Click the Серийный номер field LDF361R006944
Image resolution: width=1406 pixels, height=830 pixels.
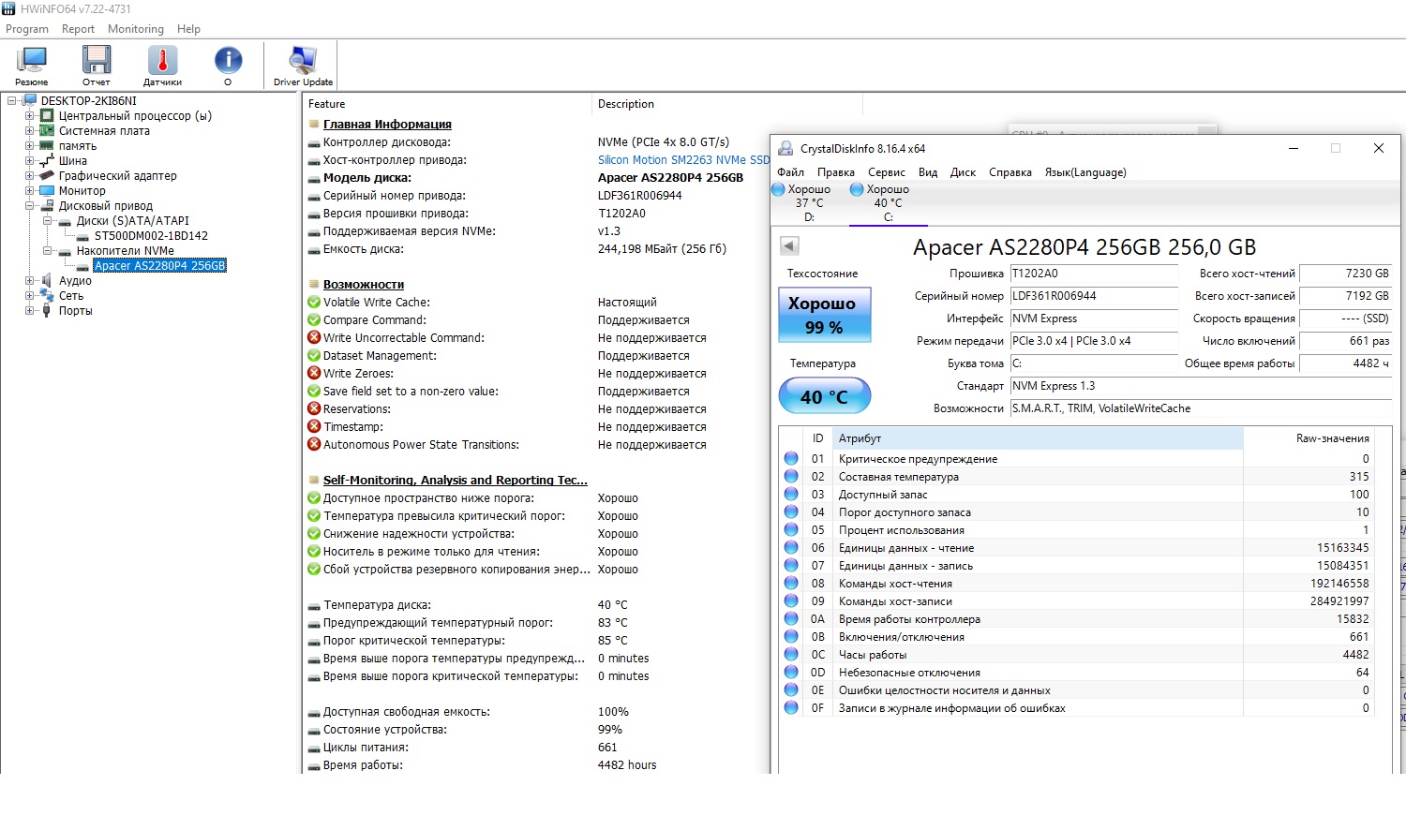tap(1094, 296)
